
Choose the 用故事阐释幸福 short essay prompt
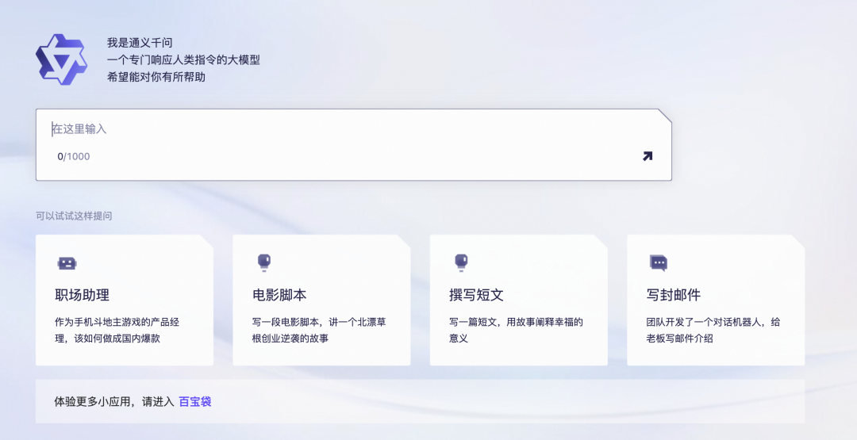(x=516, y=330)
